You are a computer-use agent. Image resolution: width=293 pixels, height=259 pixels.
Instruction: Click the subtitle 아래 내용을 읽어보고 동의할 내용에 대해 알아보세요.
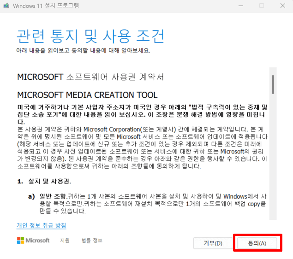point(83,50)
